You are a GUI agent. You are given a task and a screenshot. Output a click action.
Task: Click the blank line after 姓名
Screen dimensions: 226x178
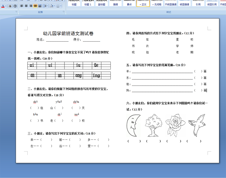pos(57,40)
